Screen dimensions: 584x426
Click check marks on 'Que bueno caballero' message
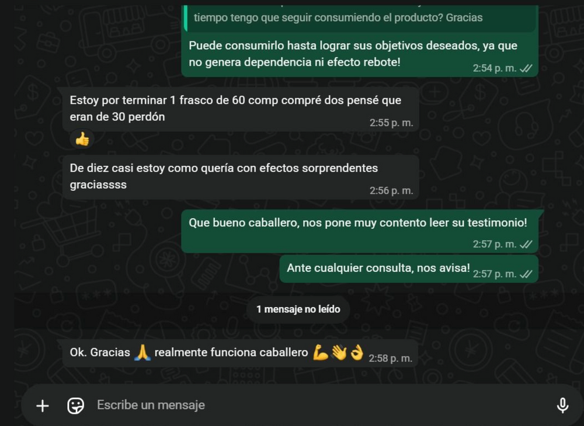click(x=526, y=244)
